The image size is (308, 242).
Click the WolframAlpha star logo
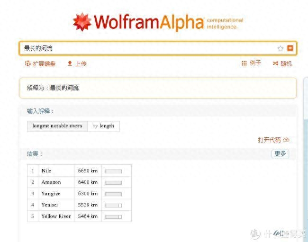pyautogui.click(x=82, y=22)
